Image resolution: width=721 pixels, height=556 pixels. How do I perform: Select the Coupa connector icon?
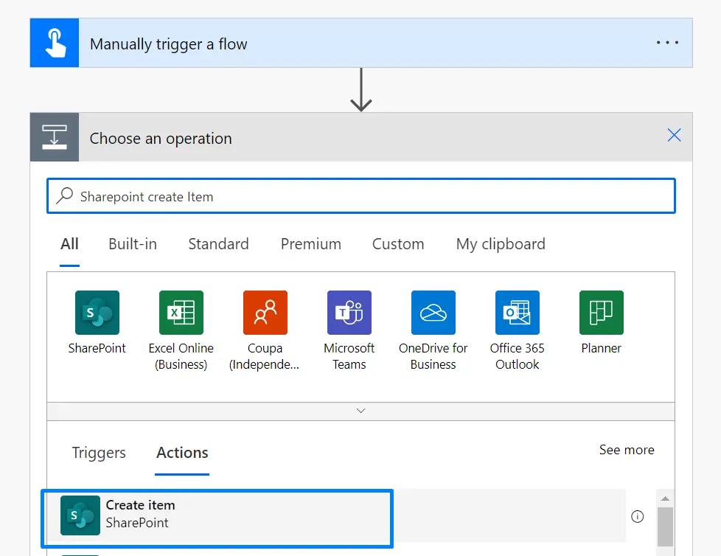point(265,313)
